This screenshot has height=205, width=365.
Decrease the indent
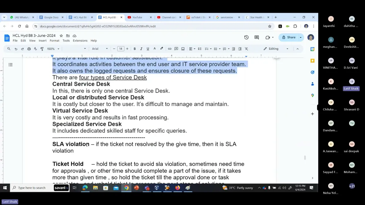233,49
